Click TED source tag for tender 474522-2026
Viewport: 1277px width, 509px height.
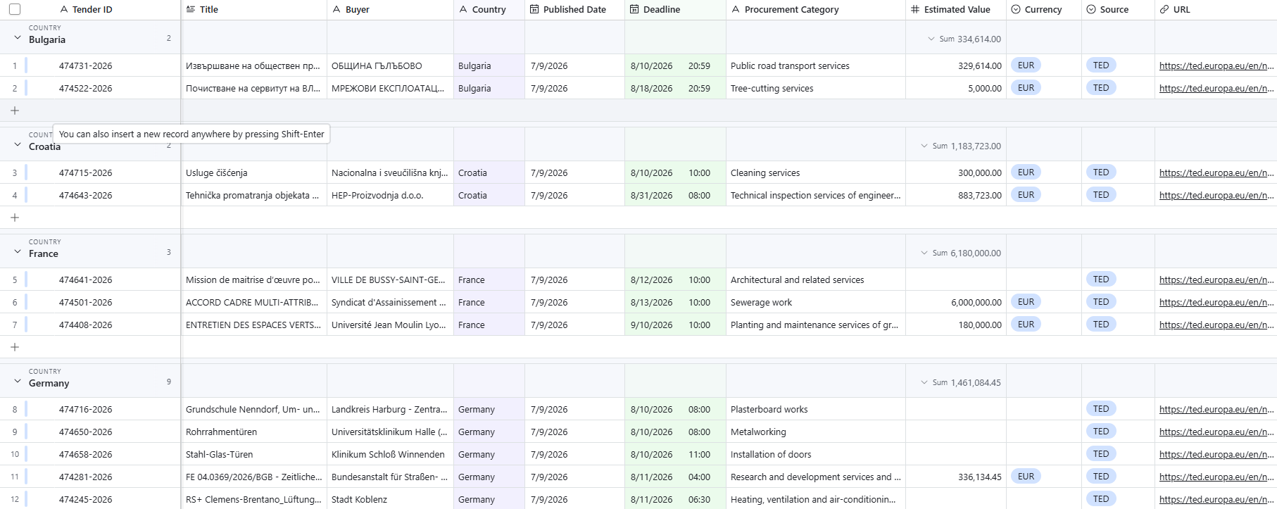click(x=1101, y=88)
